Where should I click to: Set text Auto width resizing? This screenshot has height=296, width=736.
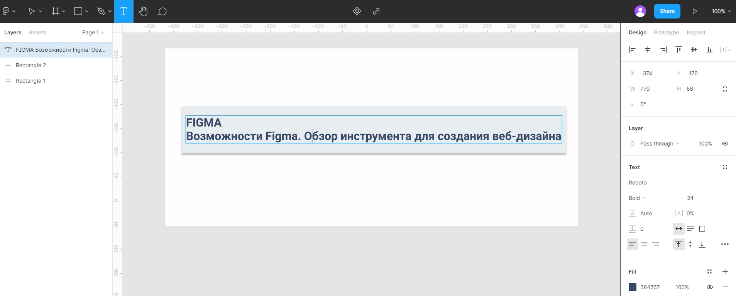(x=679, y=229)
